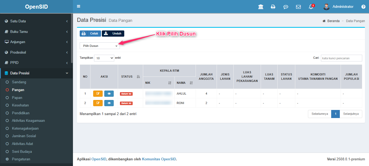Open the Pilih Dusun dropdown
The image size is (369, 166).
coord(100,46)
